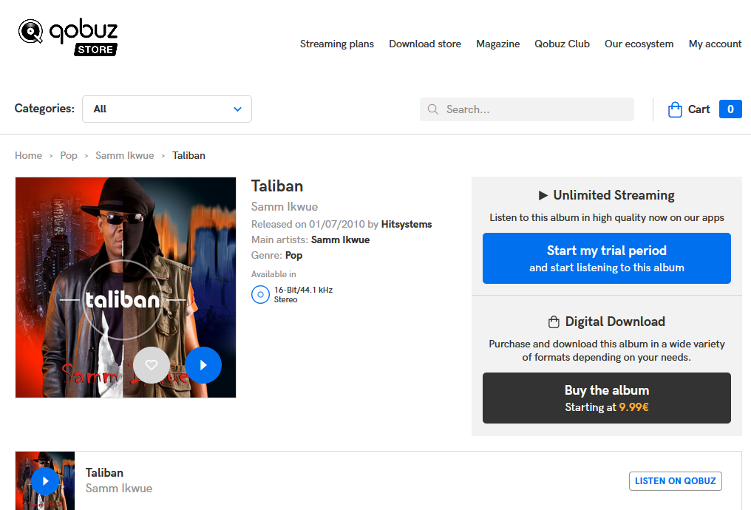Click the search magnifier icon
The width and height of the screenshot is (751, 510).
coord(433,109)
